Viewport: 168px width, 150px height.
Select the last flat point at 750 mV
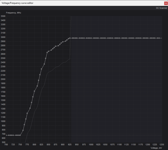pos(20,135)
